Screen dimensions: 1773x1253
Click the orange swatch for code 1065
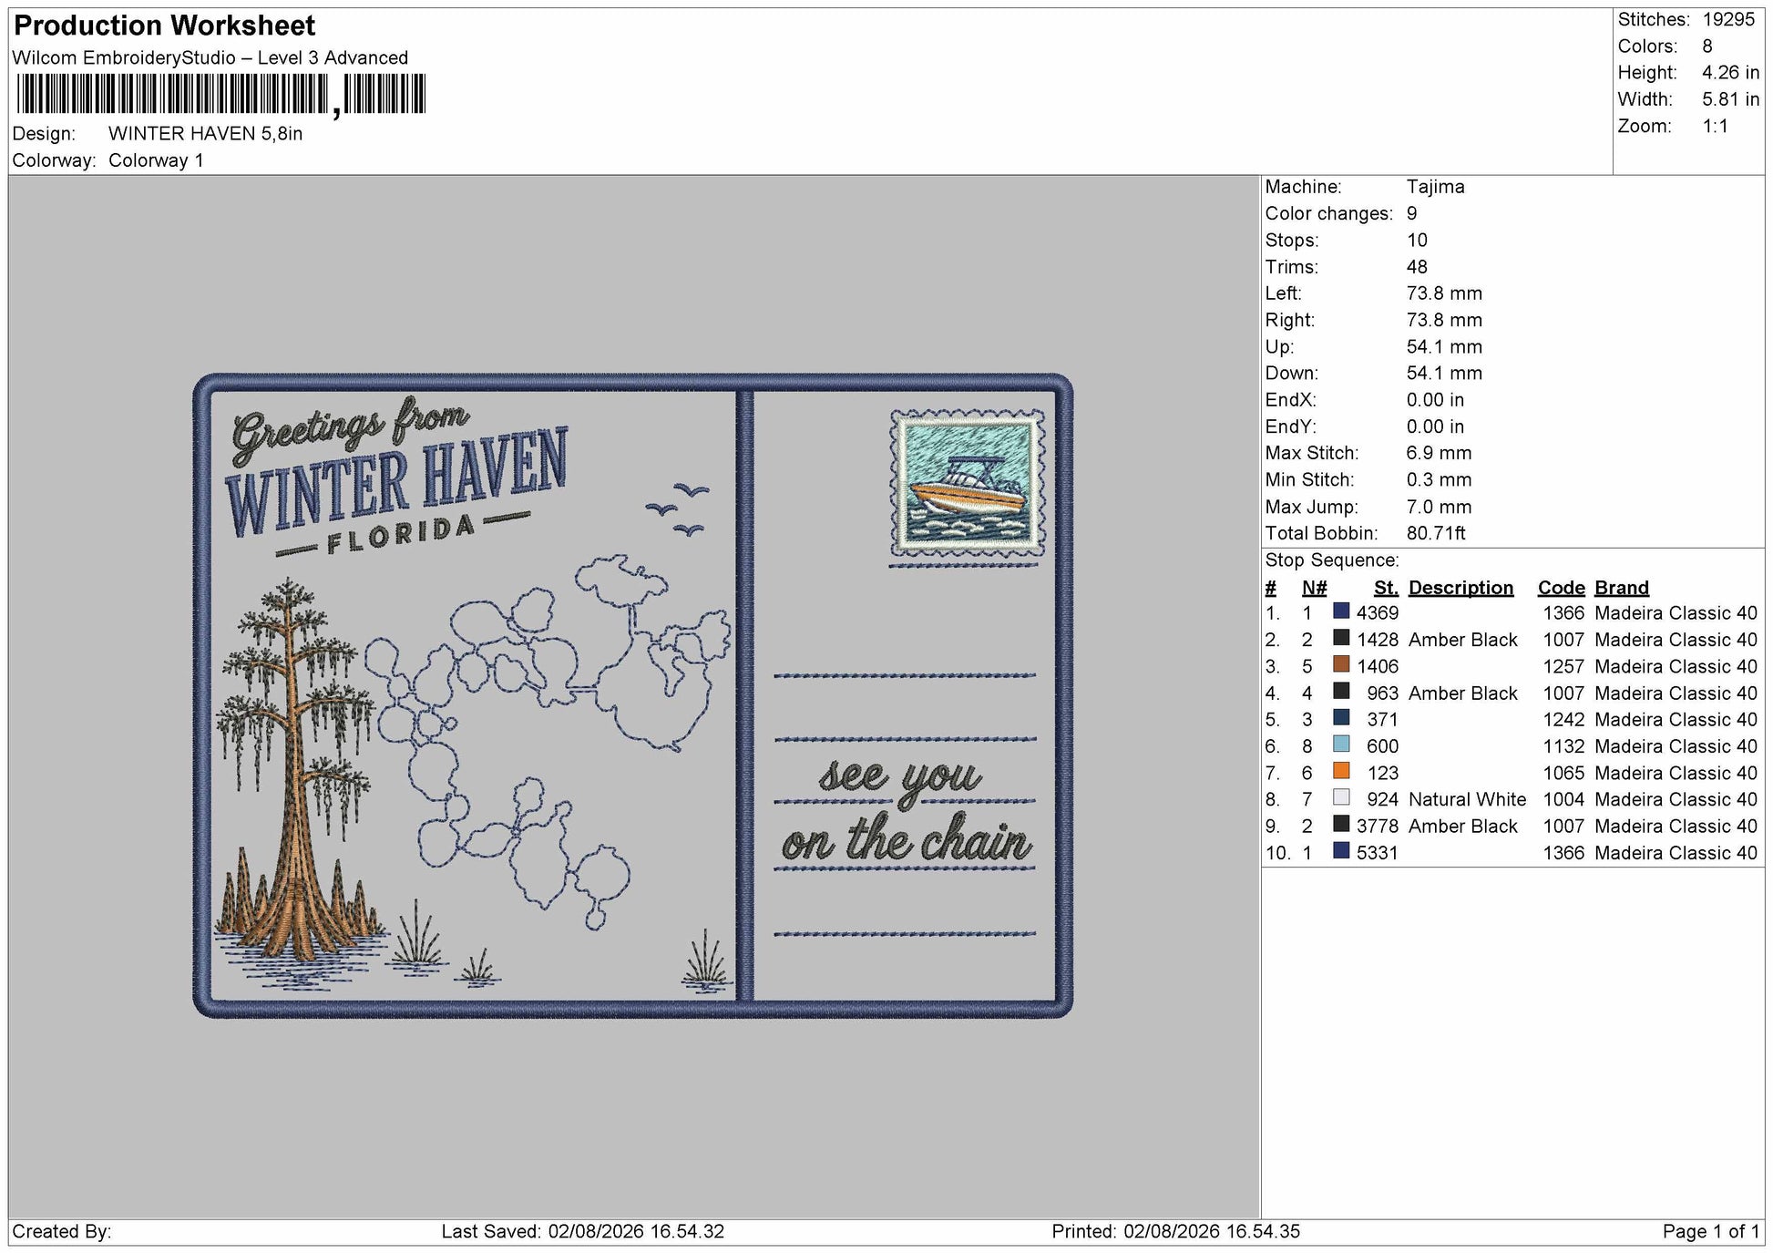tap(1341, 771)
